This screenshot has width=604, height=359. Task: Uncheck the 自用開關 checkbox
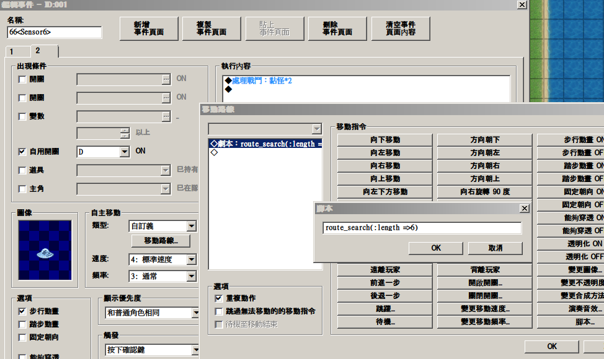(22, 152)
